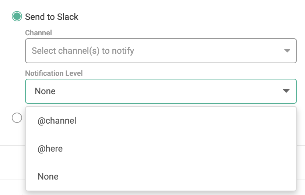Click the Send to Slack label text

pos(52,17)
